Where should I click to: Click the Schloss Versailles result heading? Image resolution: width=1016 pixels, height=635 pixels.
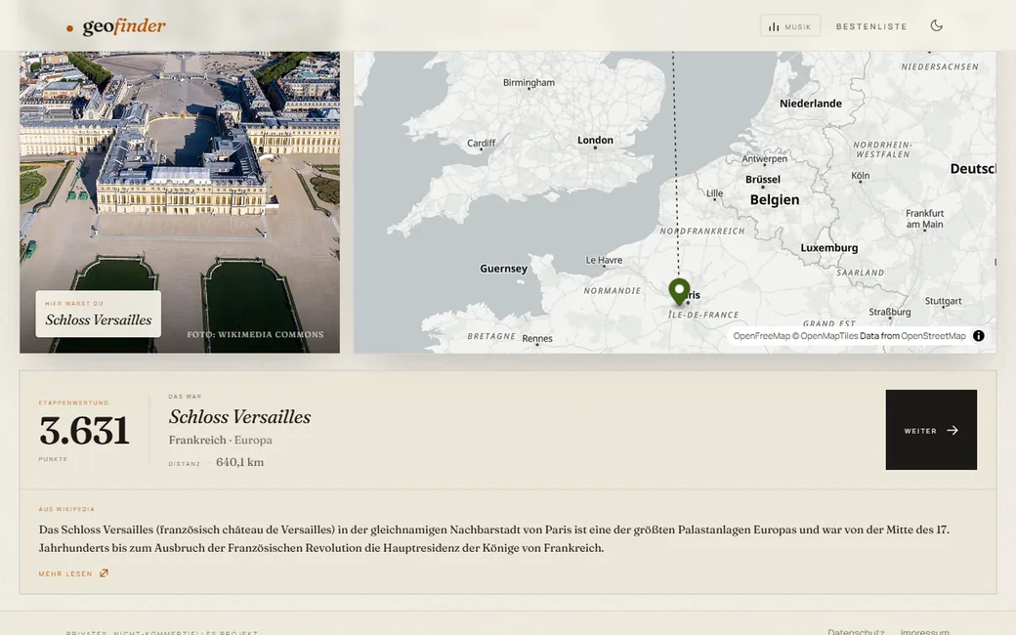tap(239, 416)
